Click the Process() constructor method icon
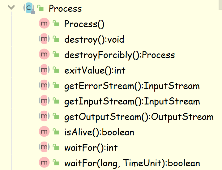This screenshot has width=222, height=170. click(44, 23)
